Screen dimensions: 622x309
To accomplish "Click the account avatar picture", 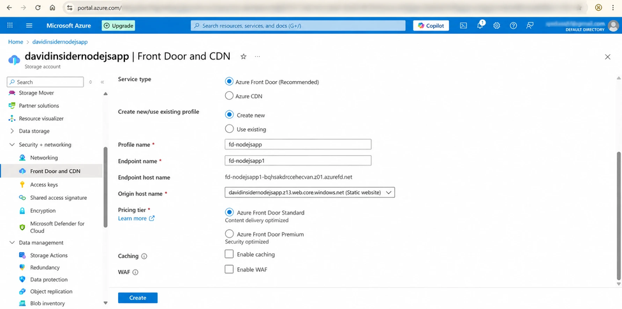I will [613, 26].
